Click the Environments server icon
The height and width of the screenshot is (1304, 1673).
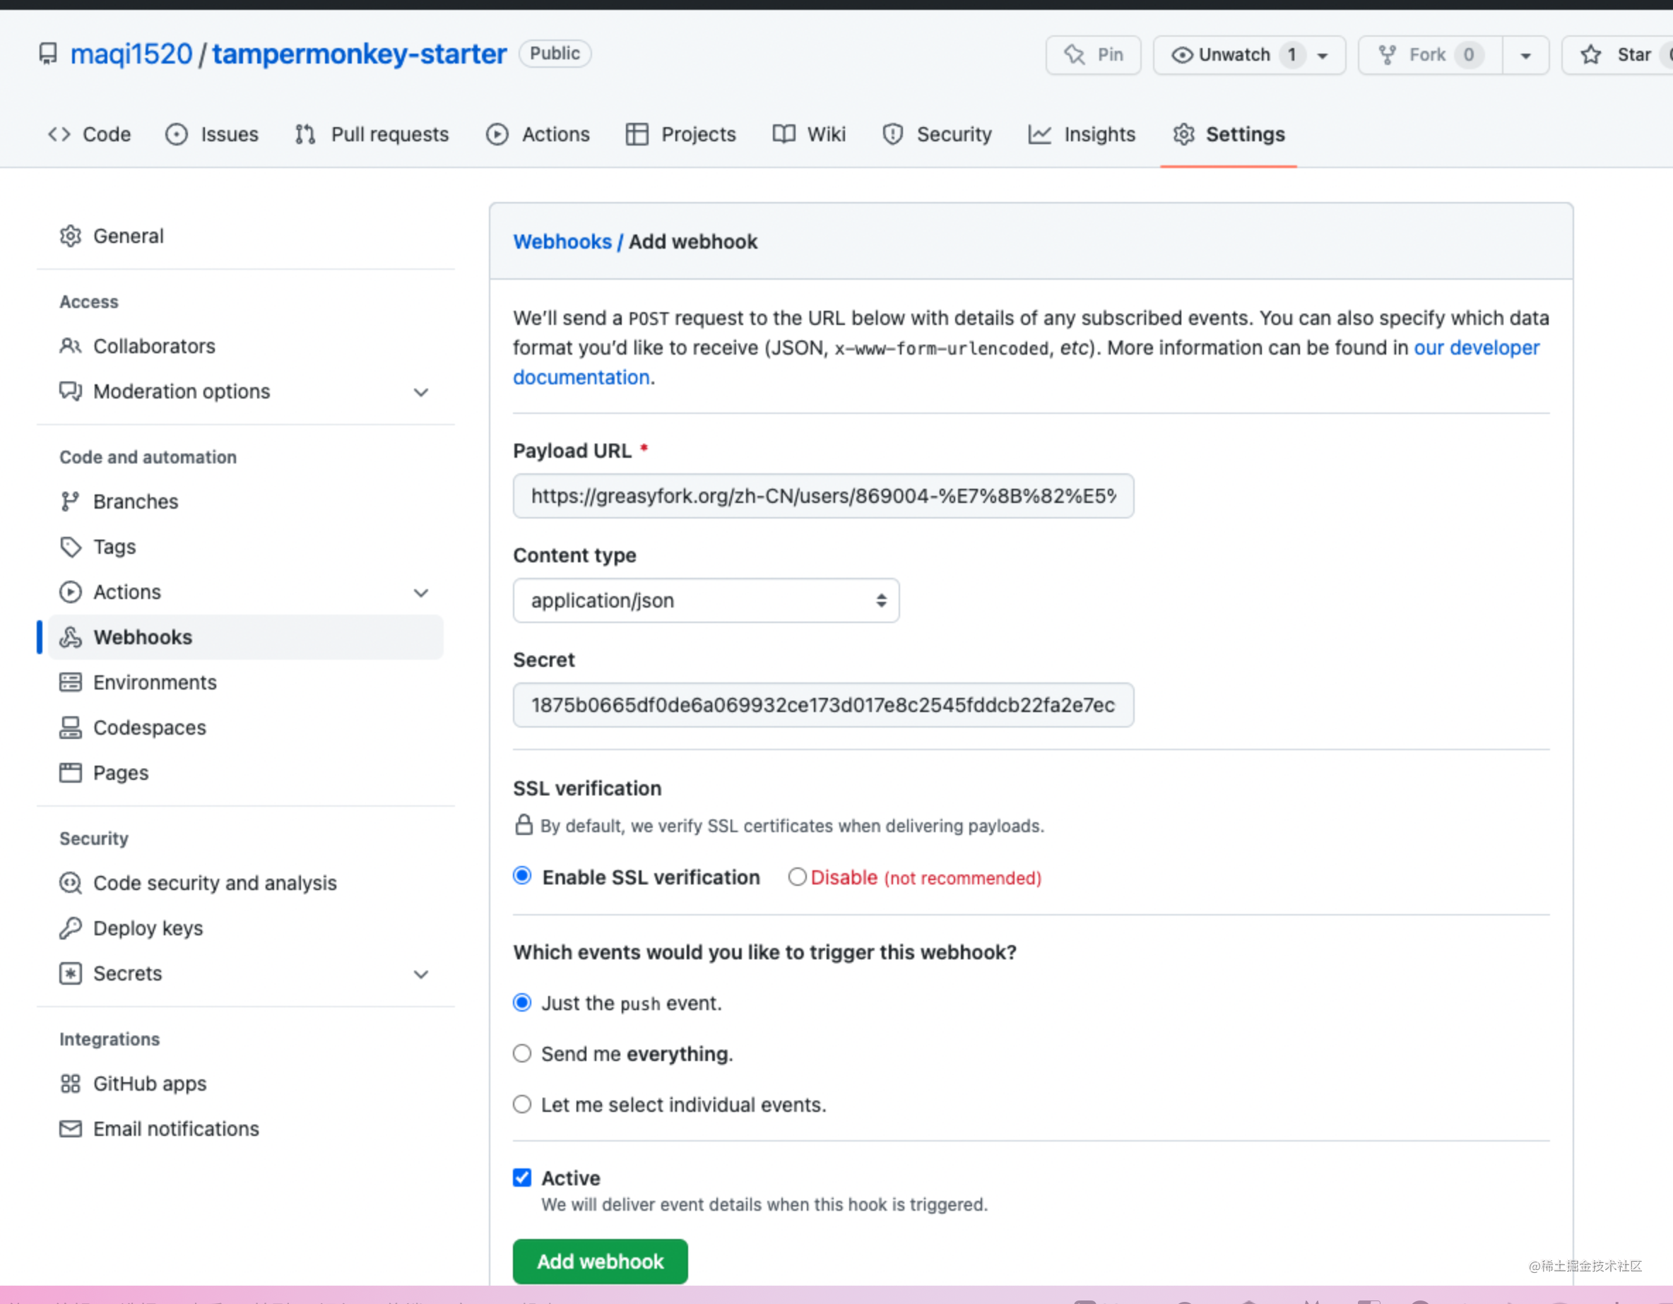coord(71,682)
